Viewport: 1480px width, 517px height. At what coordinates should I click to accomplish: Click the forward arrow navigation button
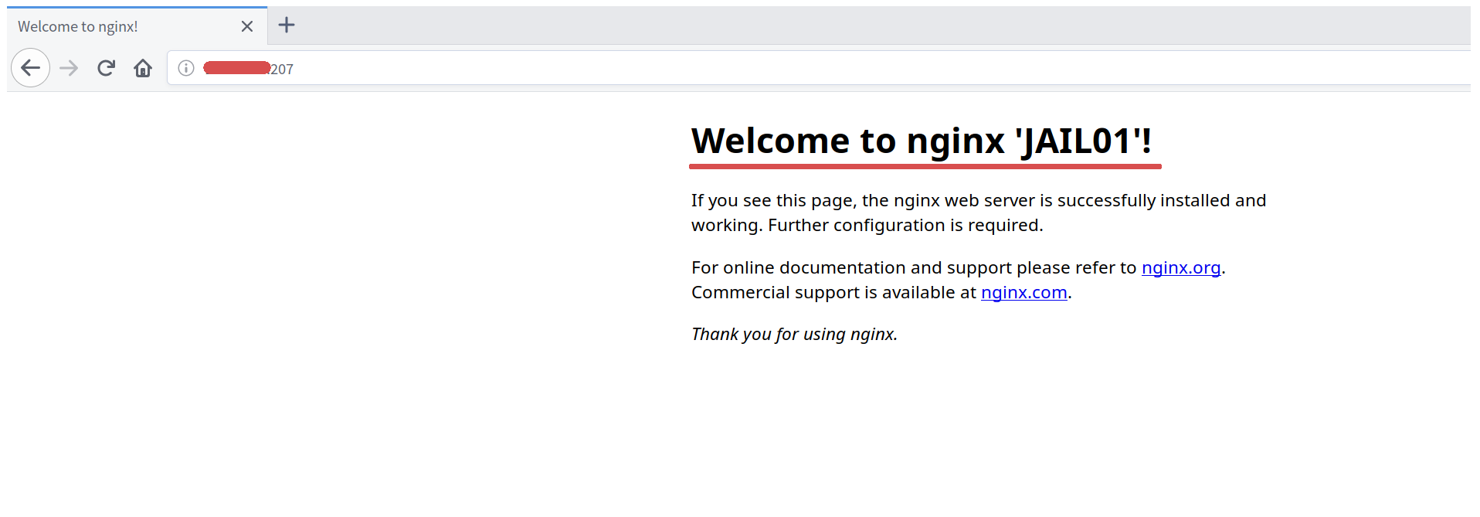tap(69, 68)
